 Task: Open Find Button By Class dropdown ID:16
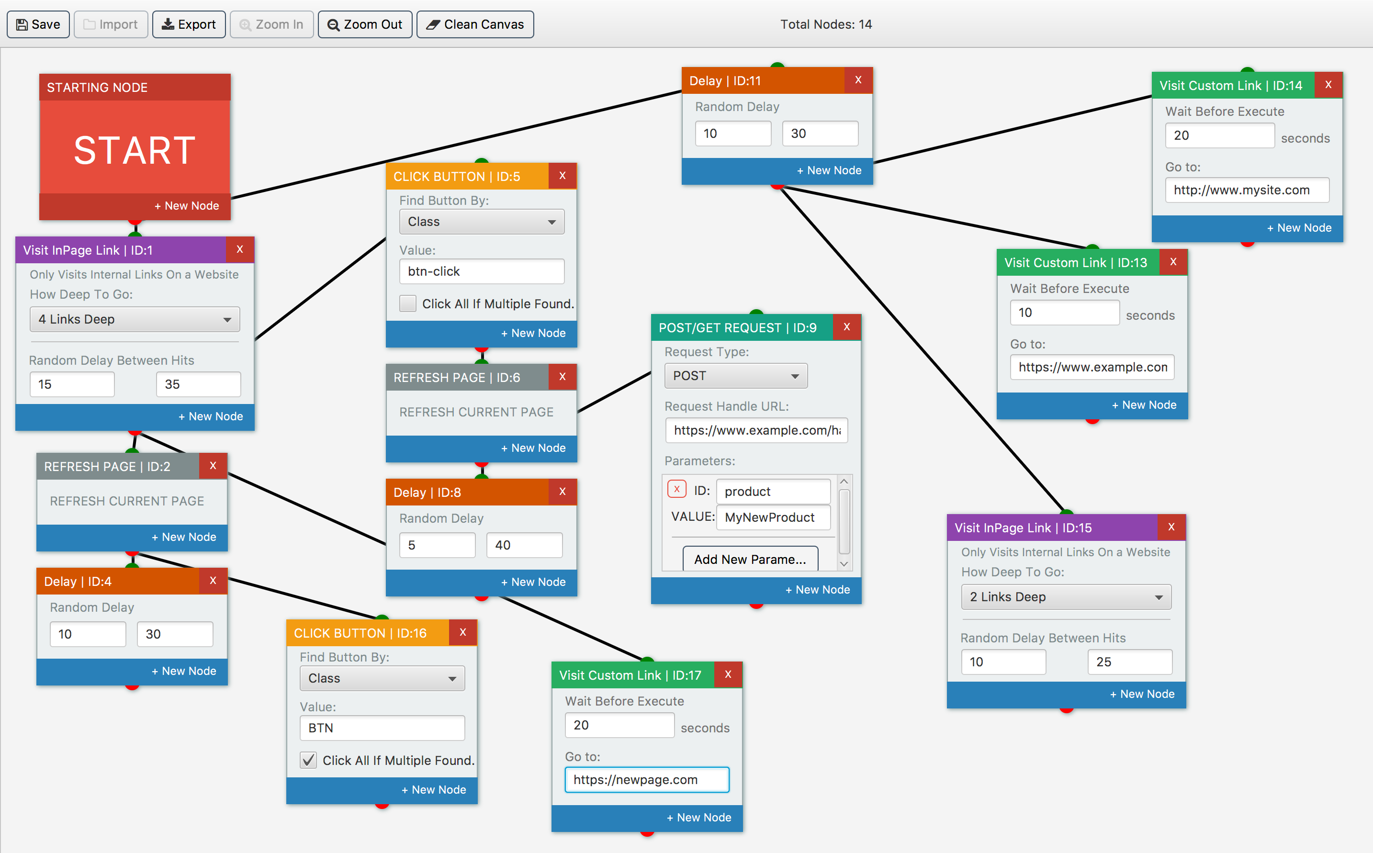(x=382, y=678)
